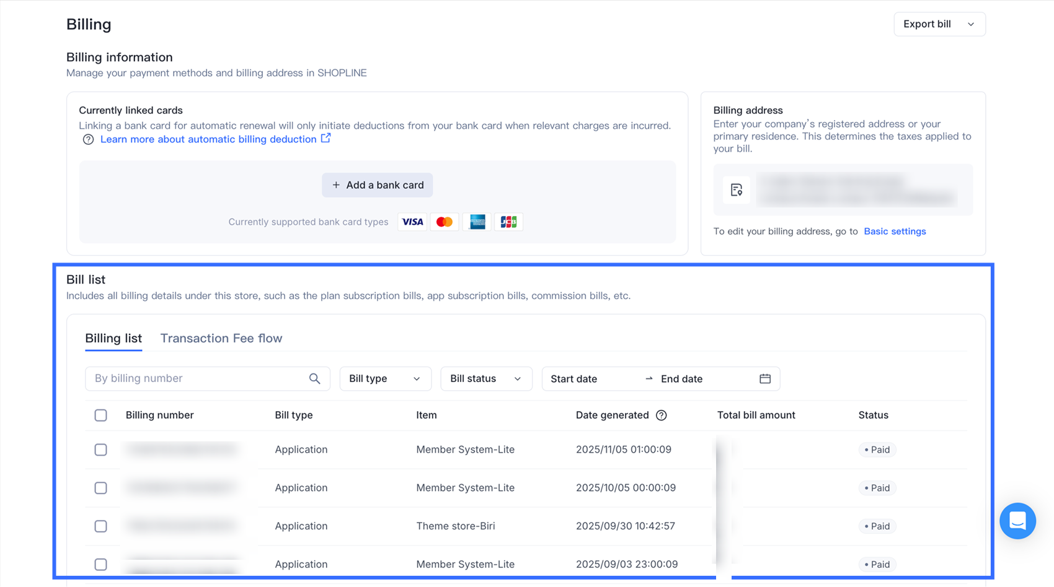The height and width of the screenshot is (587, 1054).
Task: Click the JCB card logo
Action: tap(508, 222)
